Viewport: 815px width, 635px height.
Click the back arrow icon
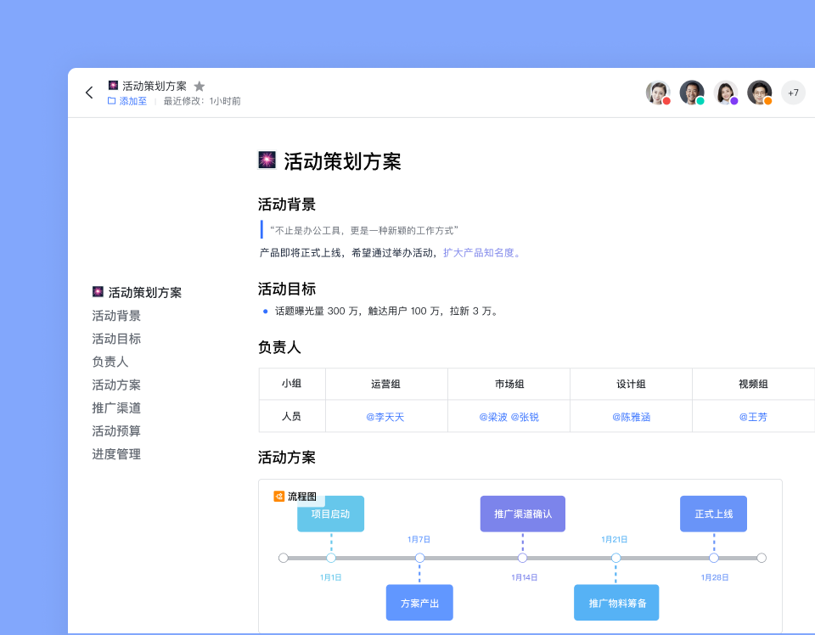89,93
